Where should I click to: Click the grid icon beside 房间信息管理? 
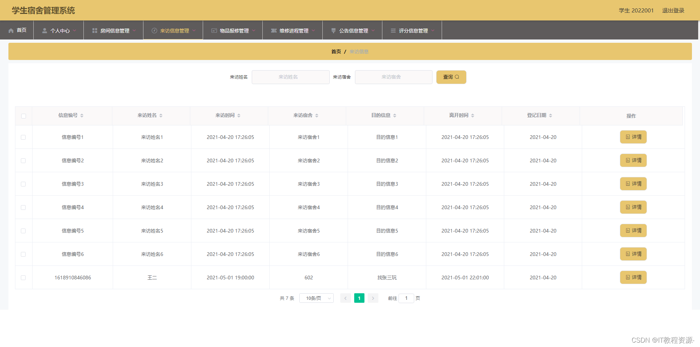95,31
